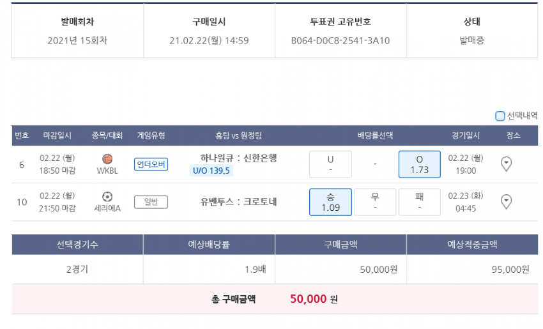Click the 유벤투스 : 크로토네 matchup text

238,202
